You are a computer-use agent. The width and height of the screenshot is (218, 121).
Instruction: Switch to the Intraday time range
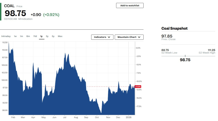(x=6, y=36)
